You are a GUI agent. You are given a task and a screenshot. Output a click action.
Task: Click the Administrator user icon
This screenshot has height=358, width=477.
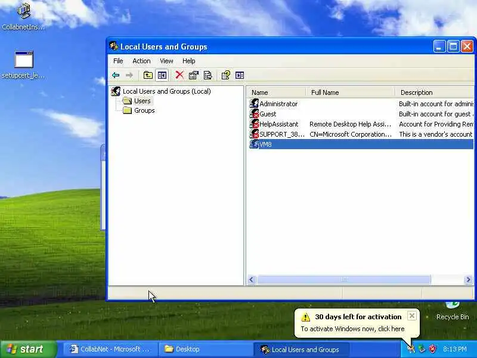(x=254, y=103)
